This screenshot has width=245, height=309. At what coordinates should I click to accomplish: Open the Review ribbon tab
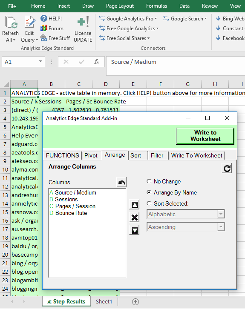210,6
